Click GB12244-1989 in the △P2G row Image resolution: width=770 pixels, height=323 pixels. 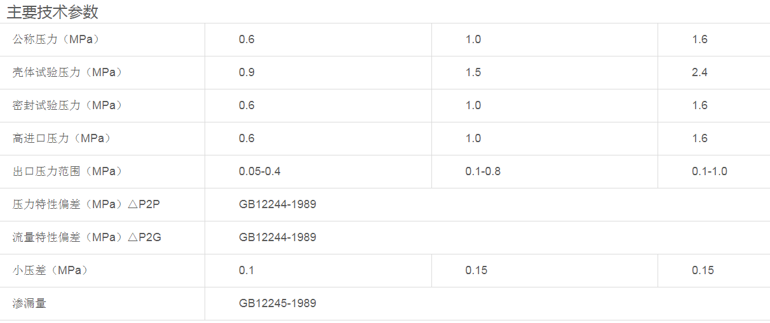[x=278, y=237]
